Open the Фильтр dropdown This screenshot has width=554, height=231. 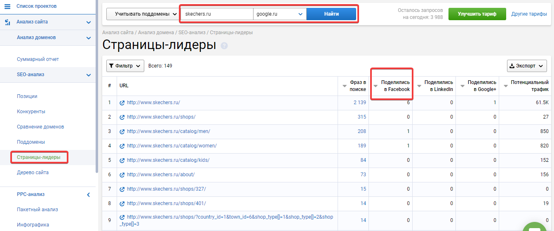(x=125, y=66)
